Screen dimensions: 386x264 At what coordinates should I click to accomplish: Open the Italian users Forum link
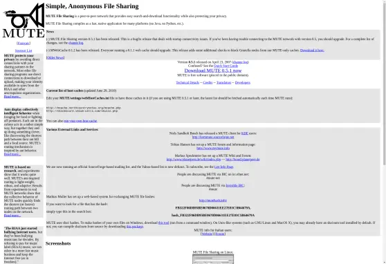tap(220, 234)
